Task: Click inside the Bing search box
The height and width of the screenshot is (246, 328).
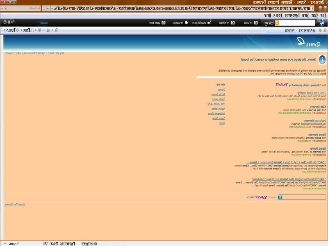Action: [x=297, y=23]
